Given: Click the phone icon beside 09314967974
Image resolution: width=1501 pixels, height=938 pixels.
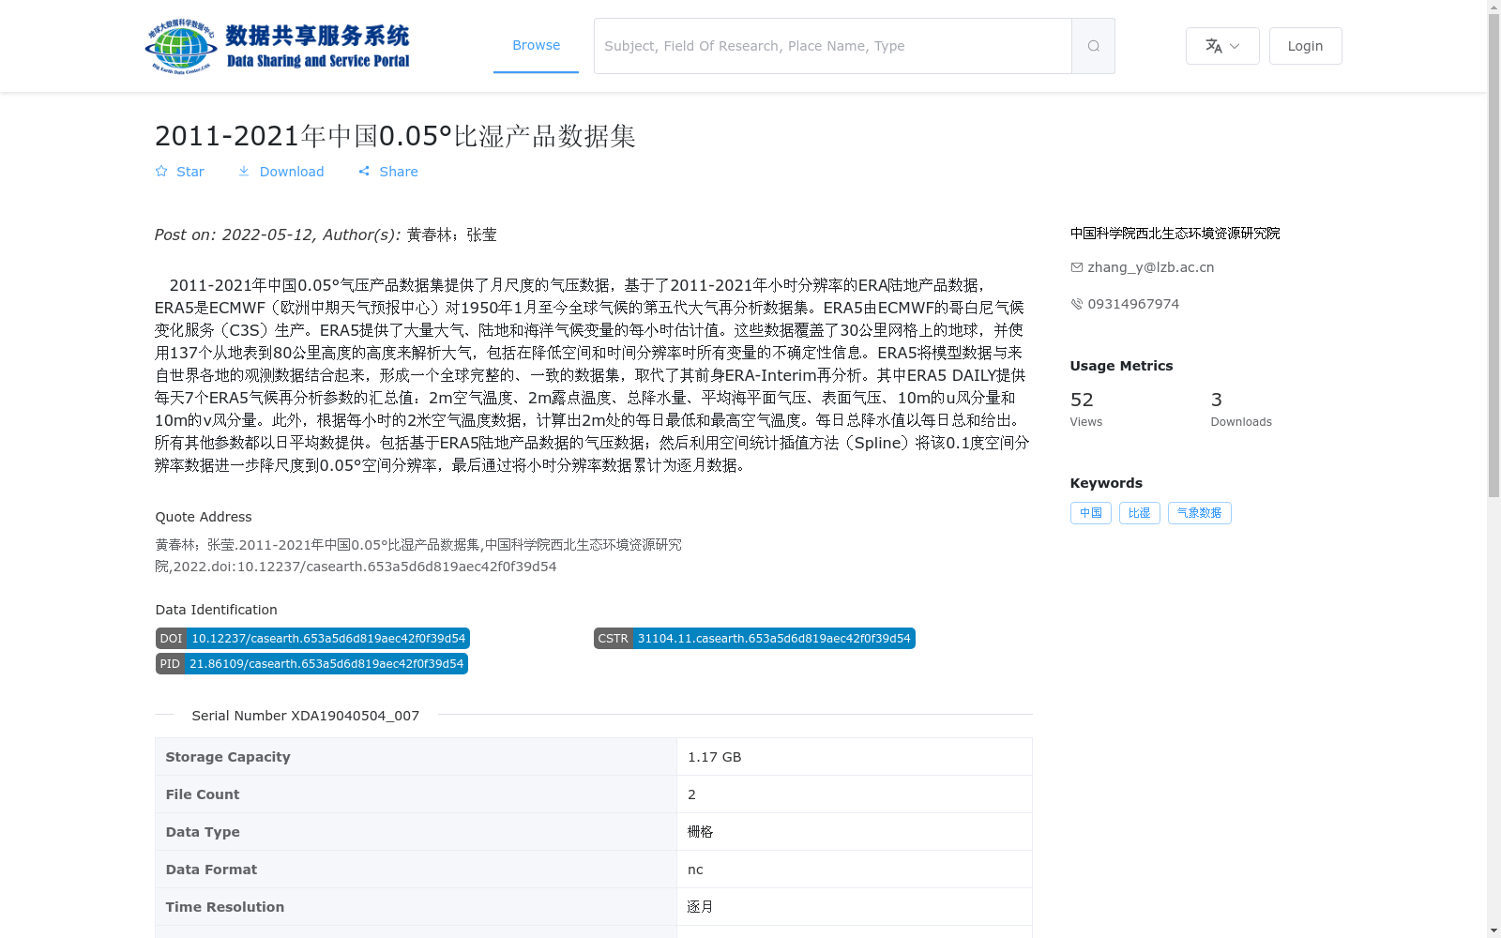Looking at the screenshot, I should click(x=1077, y=304).
